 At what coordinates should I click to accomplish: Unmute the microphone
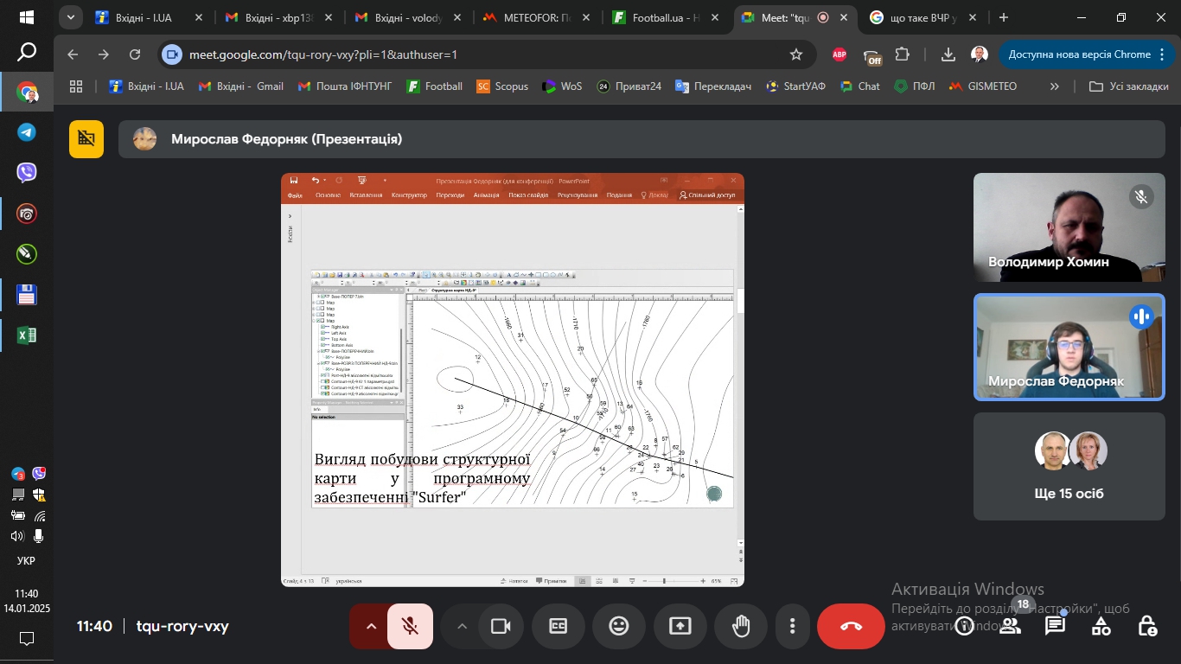tap(411, 626)
